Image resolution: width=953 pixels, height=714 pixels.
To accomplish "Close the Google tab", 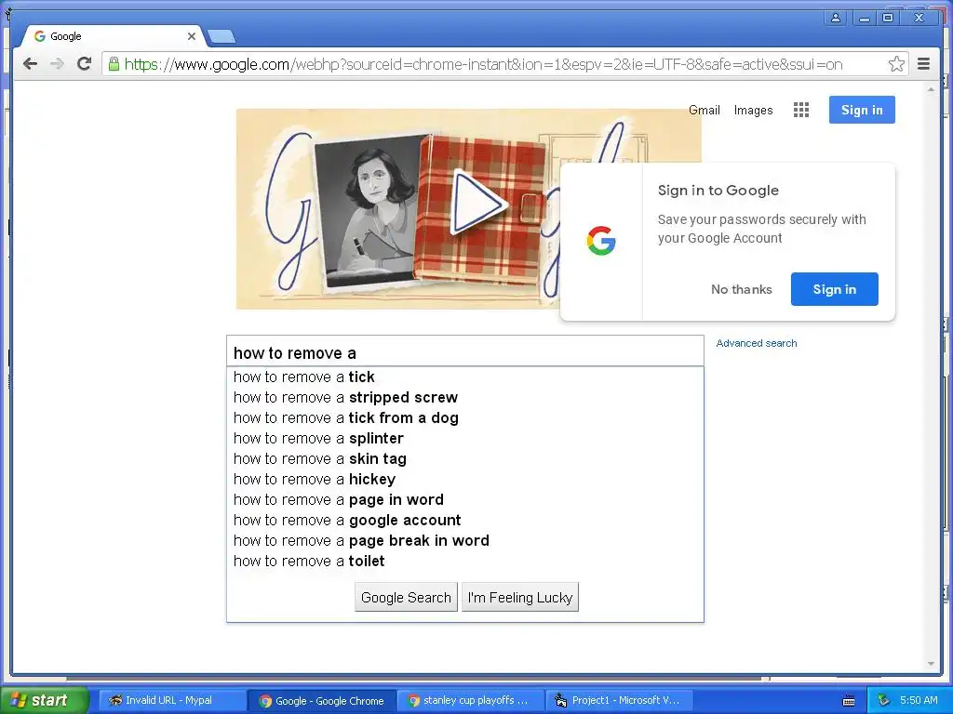I will [192, 36].
